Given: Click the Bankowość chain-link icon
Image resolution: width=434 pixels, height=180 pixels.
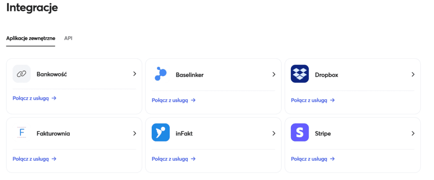Looking at the screenshot, I should coord(22,74).
